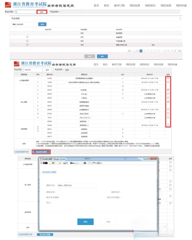Click the 取消 button in the popup
Image resolution: width=192 pixels, height=240 pixels.
coord(108,222)
